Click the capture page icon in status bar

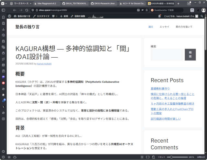click(x=142, y=157)
